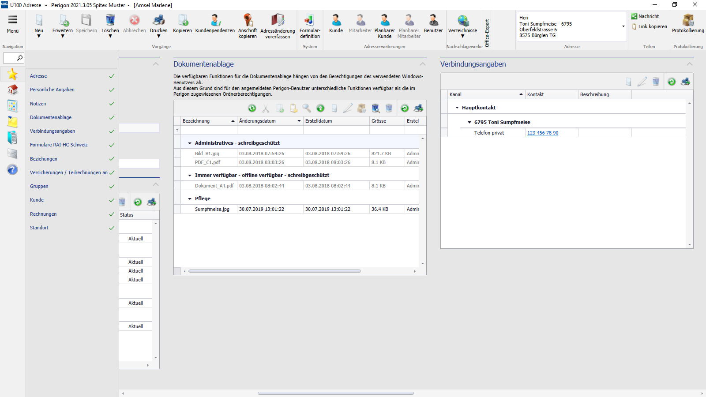
Task: Click the Adressänderung vorerfassen icon
Action: (x=278, y=20)
